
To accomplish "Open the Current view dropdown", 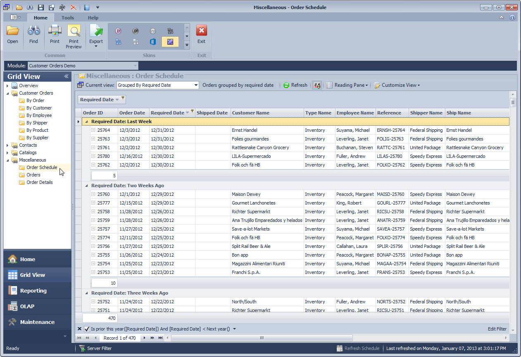I will point(196,85).
